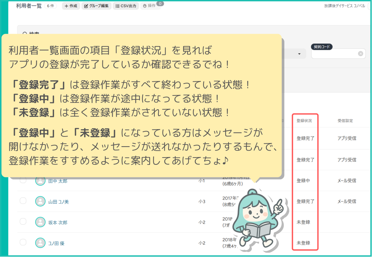Select the checkbox beside 坂本 次郎
The image size is (372, 257).
(23, 222)
